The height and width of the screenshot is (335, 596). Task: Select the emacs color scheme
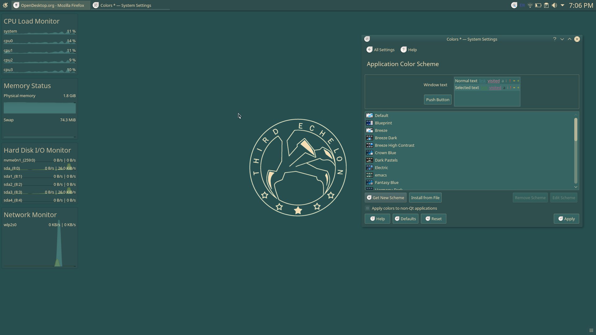coord(470,175)
